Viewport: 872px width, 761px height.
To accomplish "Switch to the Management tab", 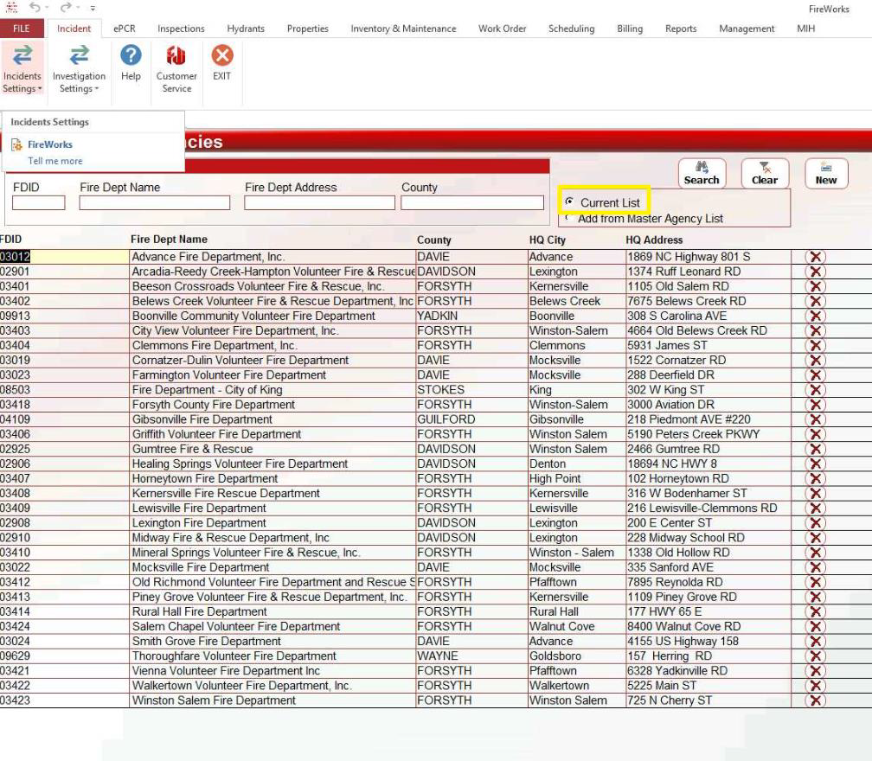I will pos(747,29).
